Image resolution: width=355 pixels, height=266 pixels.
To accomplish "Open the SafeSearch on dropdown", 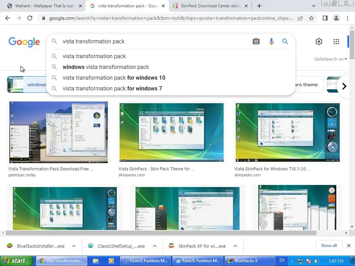I will tap(330, 59).
